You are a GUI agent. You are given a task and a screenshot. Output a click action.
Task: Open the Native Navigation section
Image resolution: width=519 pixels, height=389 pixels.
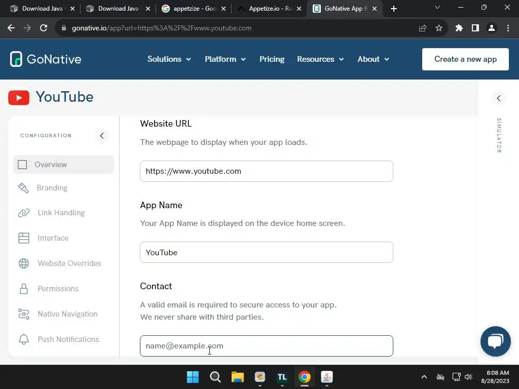[58, 314]
